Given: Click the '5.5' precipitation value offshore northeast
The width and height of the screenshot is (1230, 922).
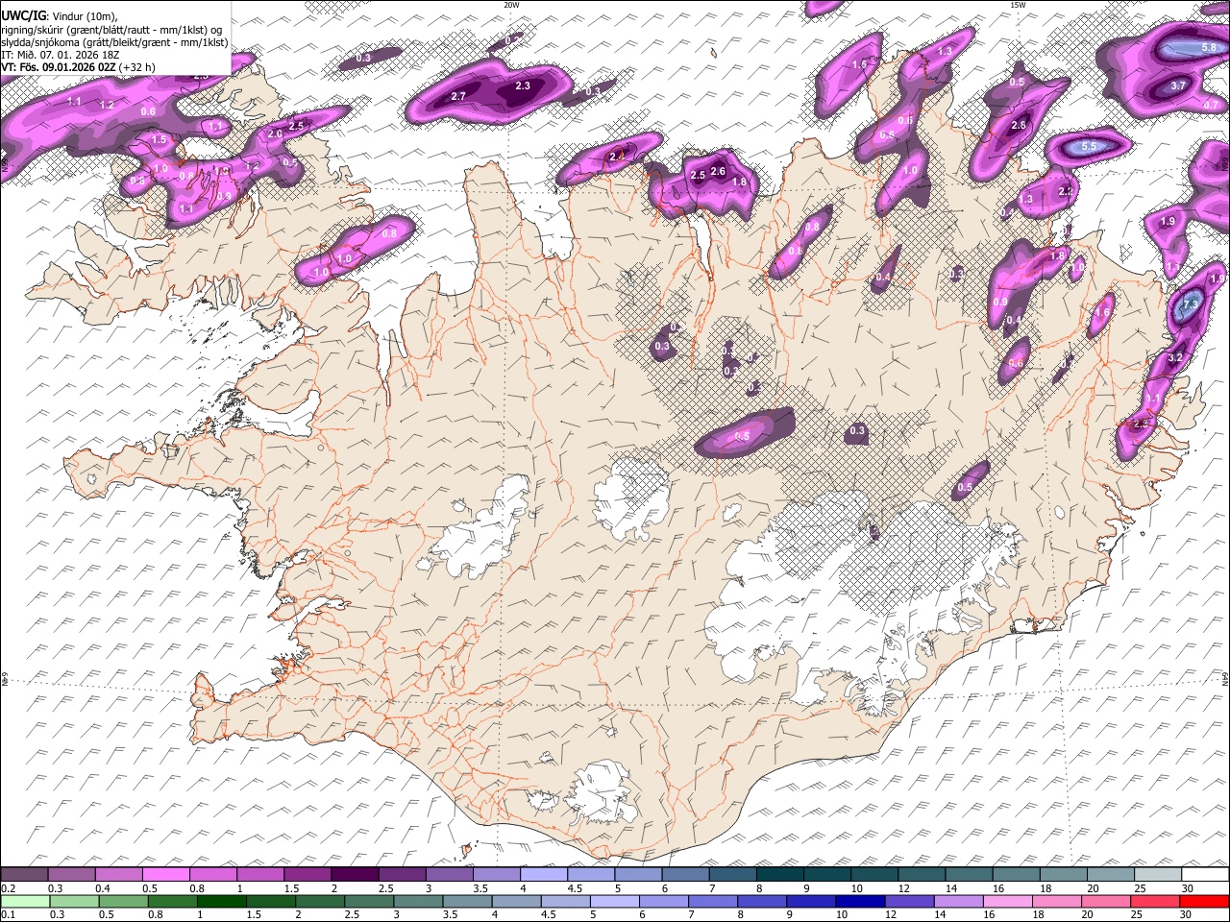Looking at the screenshot, I should 1089,146.
